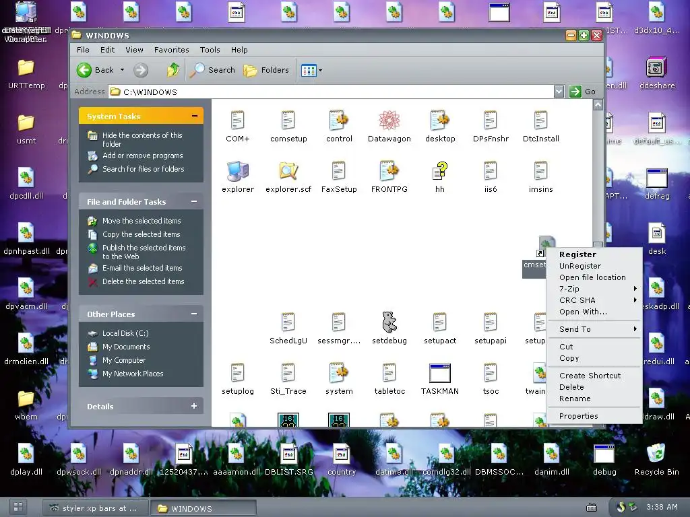This screenshot has width=690, height=517.
Task: Choose Open file location in context menu
Action: click(594, 277)
